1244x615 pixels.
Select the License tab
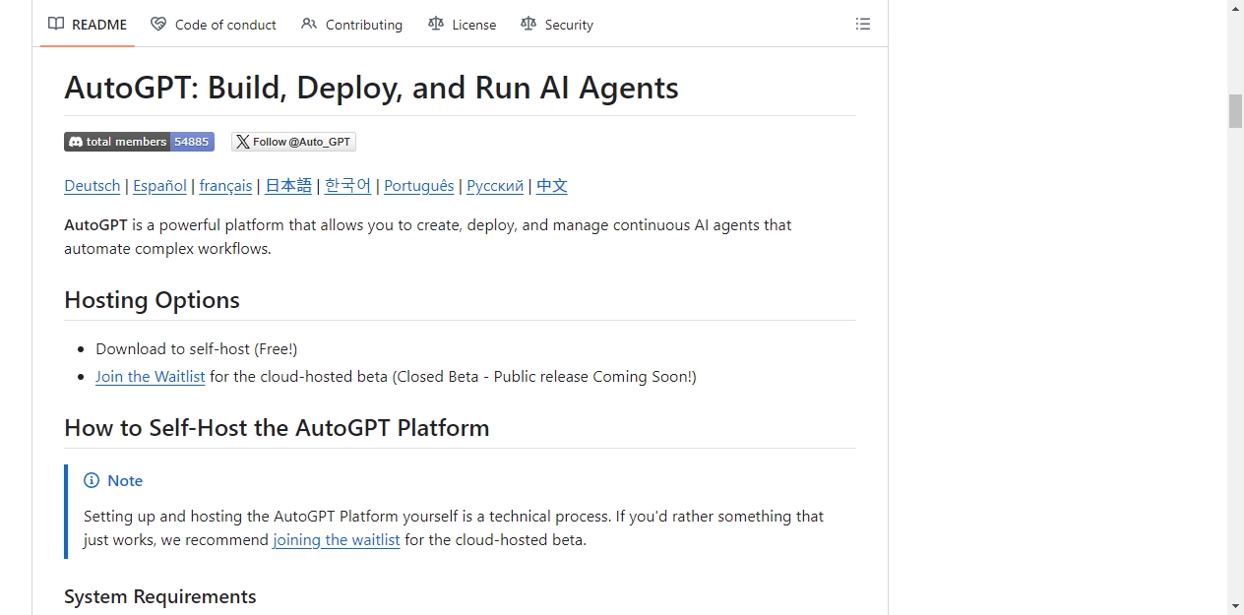[x=463, y=25]
